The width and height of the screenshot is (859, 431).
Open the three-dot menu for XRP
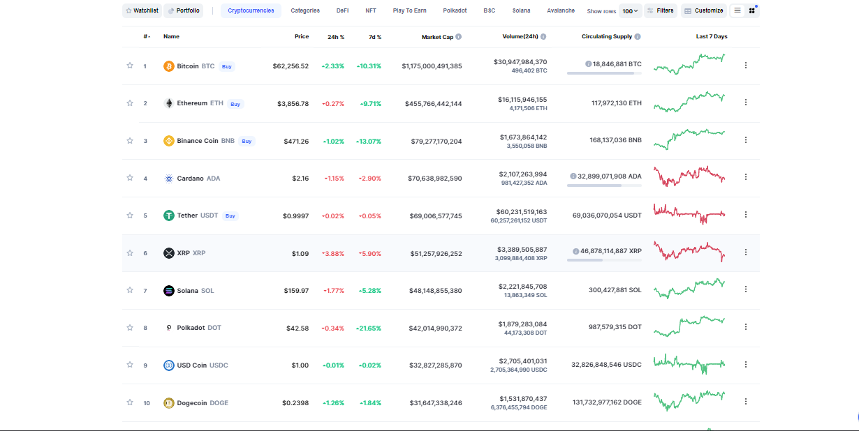(x=746, y=252)
